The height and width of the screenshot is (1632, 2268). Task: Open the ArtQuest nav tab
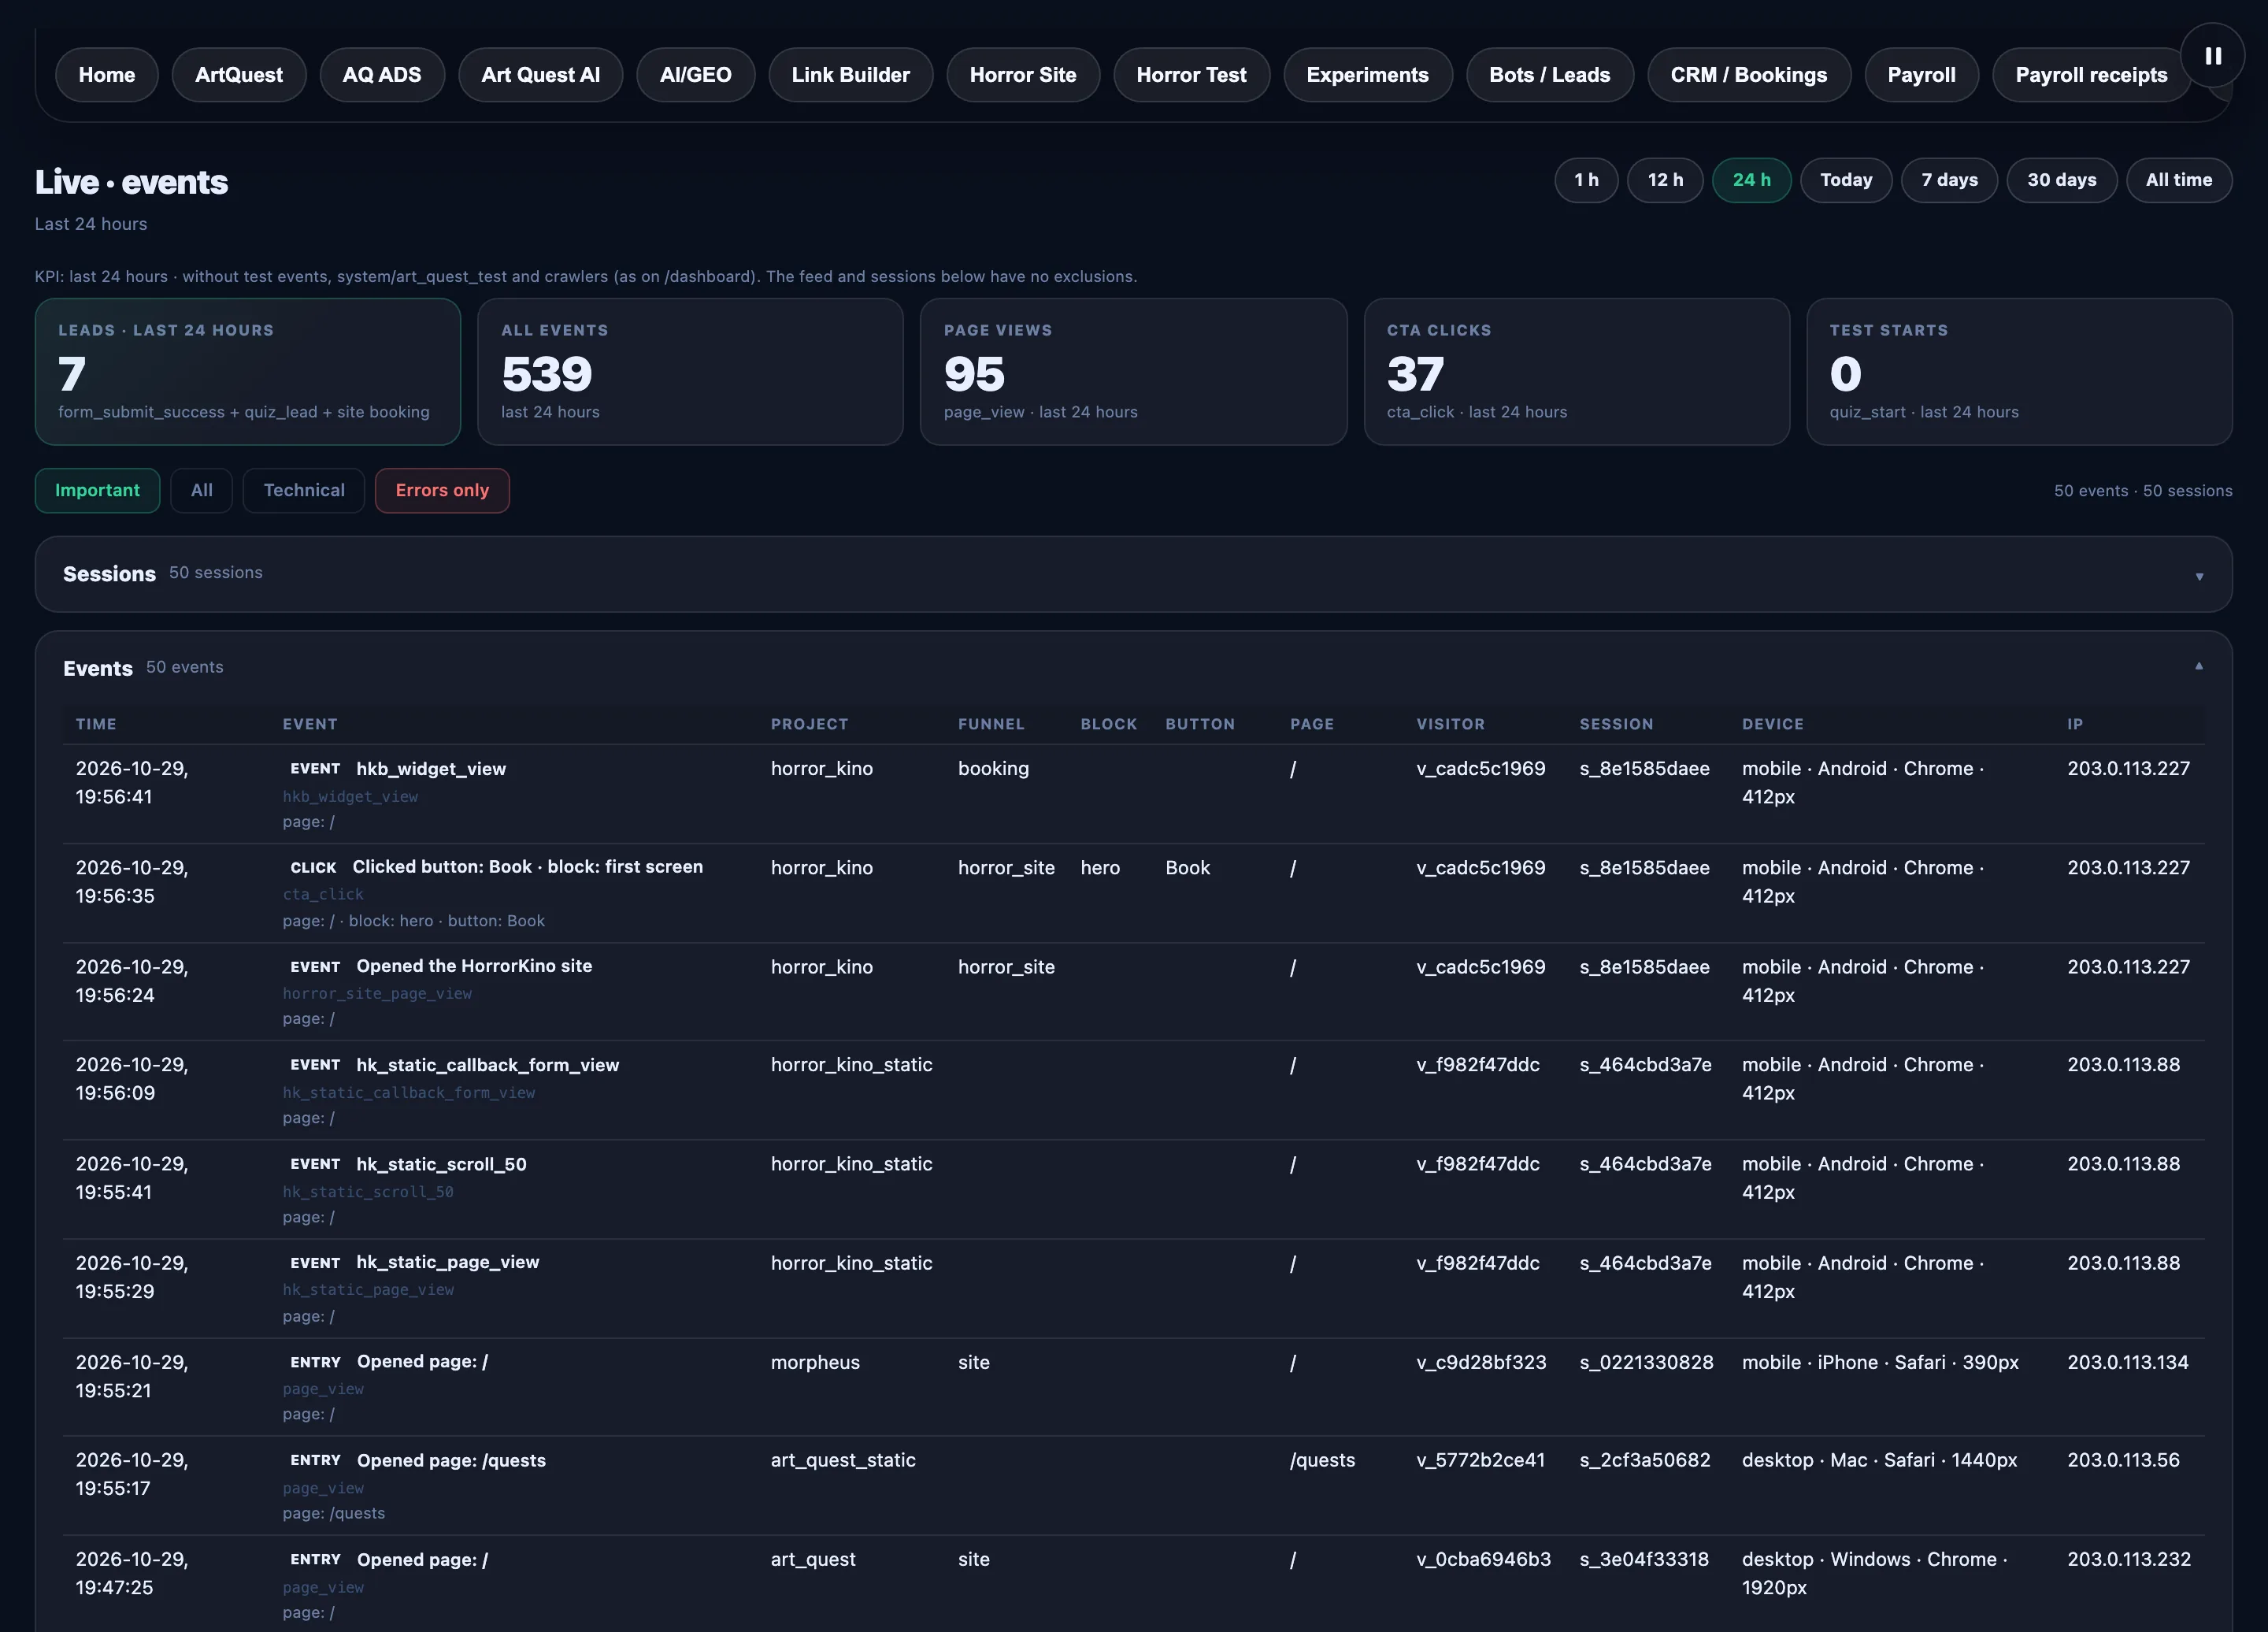coord(239,75)
